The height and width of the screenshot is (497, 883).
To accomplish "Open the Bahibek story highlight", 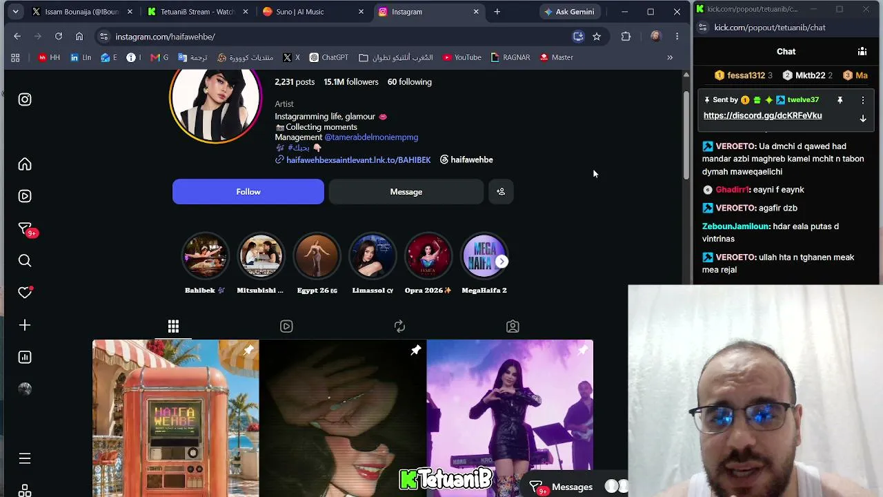I will pos(205,256).
